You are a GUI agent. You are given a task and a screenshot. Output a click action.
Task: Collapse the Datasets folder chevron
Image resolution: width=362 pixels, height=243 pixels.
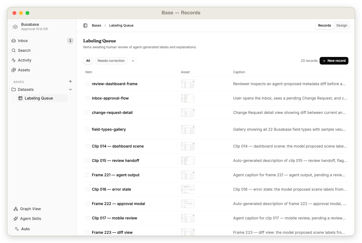click(x=70, y=89)
